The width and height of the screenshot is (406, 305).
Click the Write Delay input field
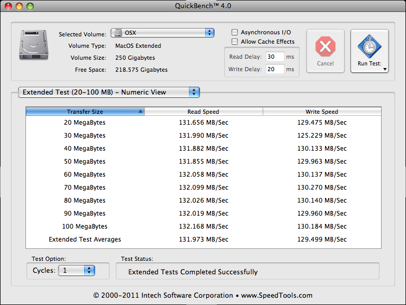(x=275, y=69)
